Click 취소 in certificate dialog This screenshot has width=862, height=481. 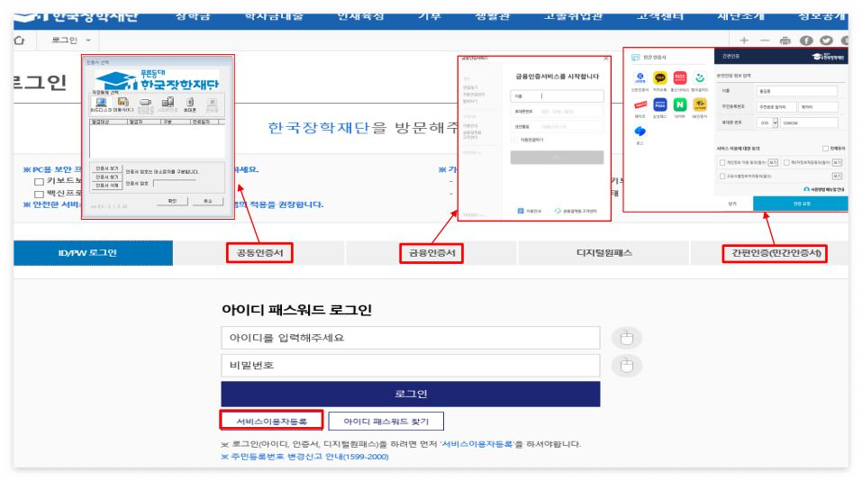[208, 201]
